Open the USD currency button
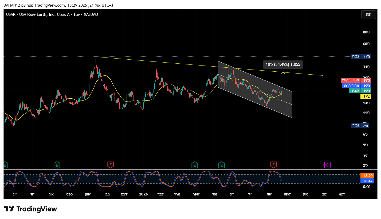Screen dimensions: 381x219 coord(368,15)
